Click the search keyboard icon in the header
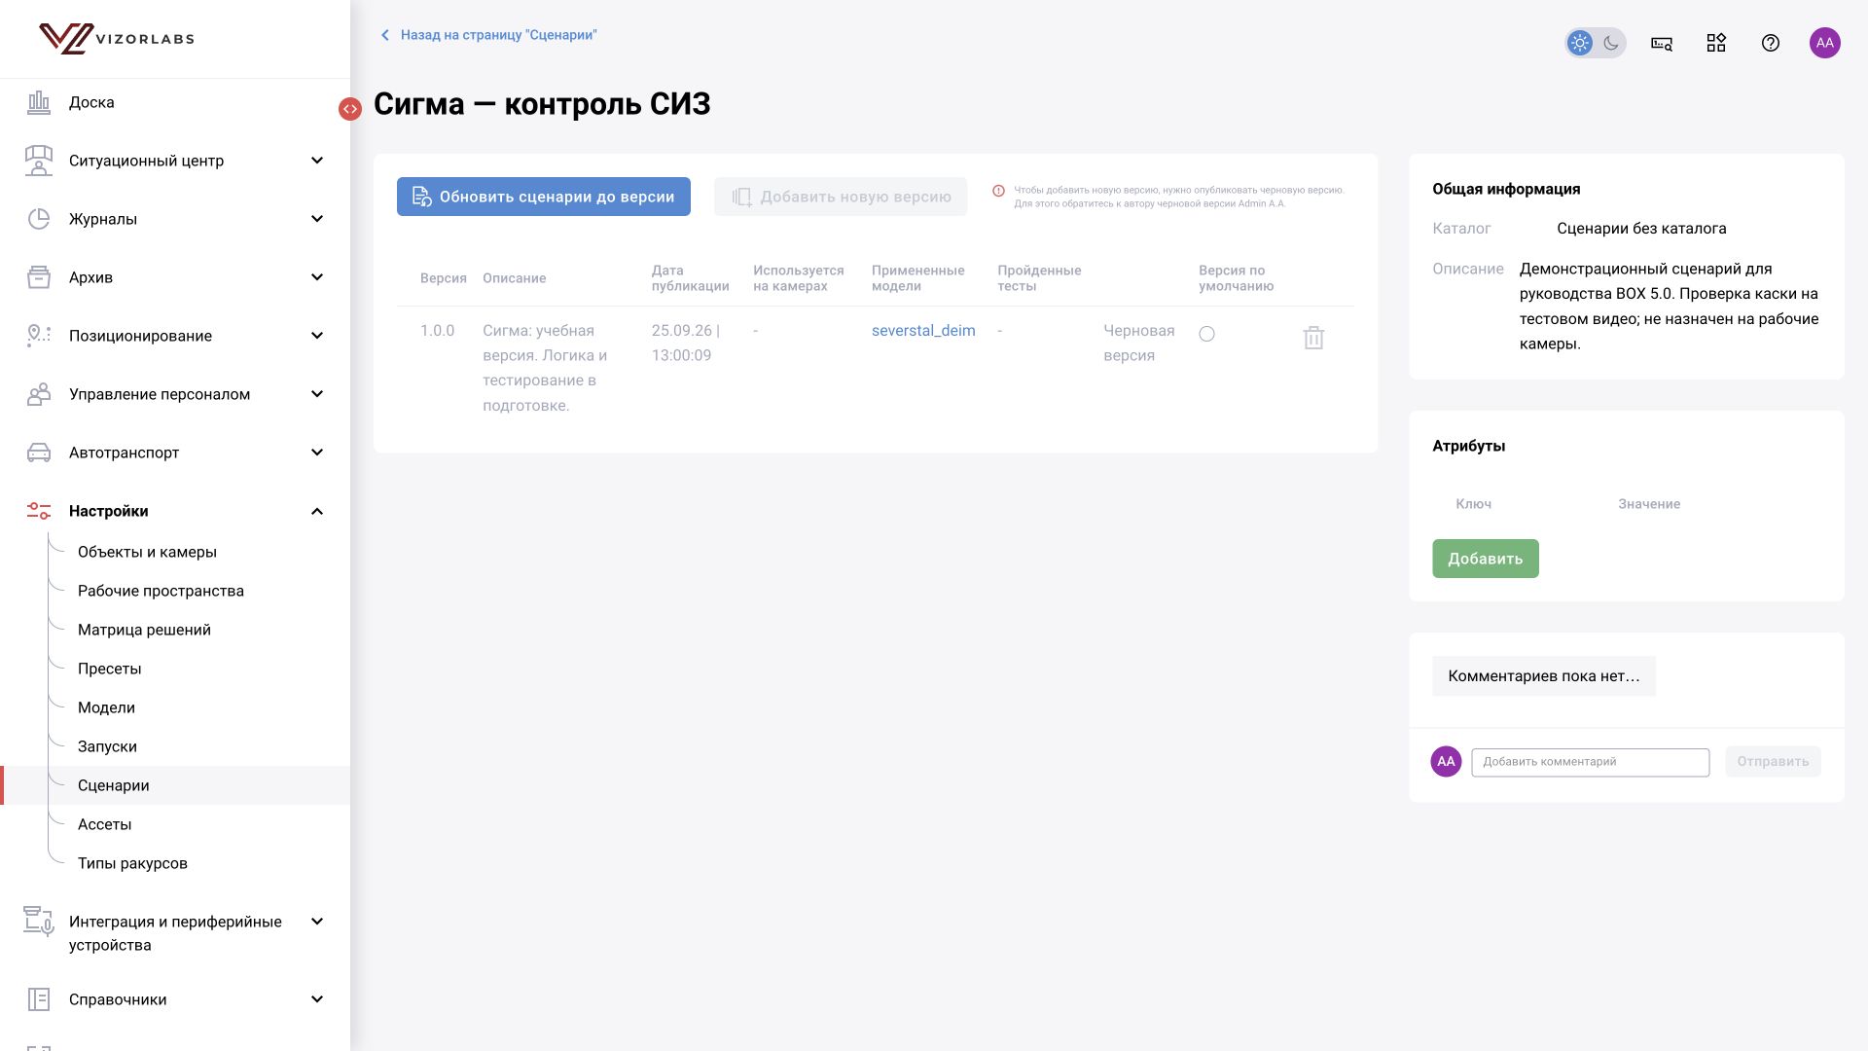 pyautogui.click(x=1662, y=43)
